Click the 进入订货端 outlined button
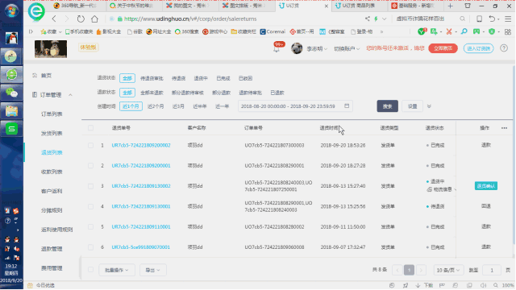Image resolution: width=516 pixels, height=290 pixels. tap(478, 48)
